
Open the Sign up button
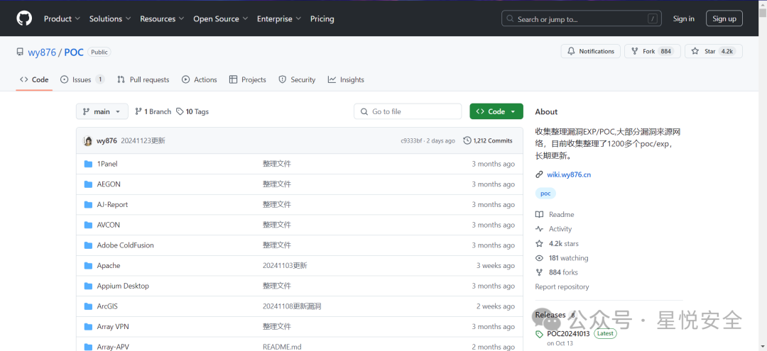coord(724,18)
